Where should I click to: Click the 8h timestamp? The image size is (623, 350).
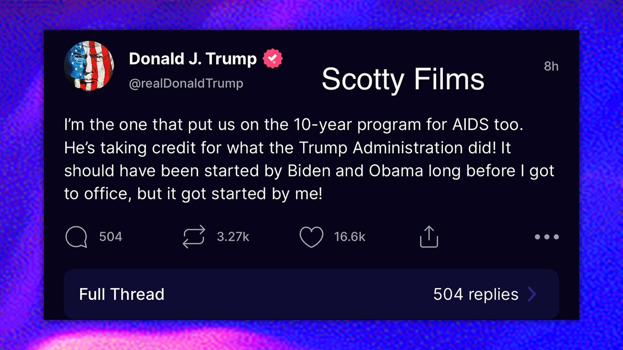point(551,66)
